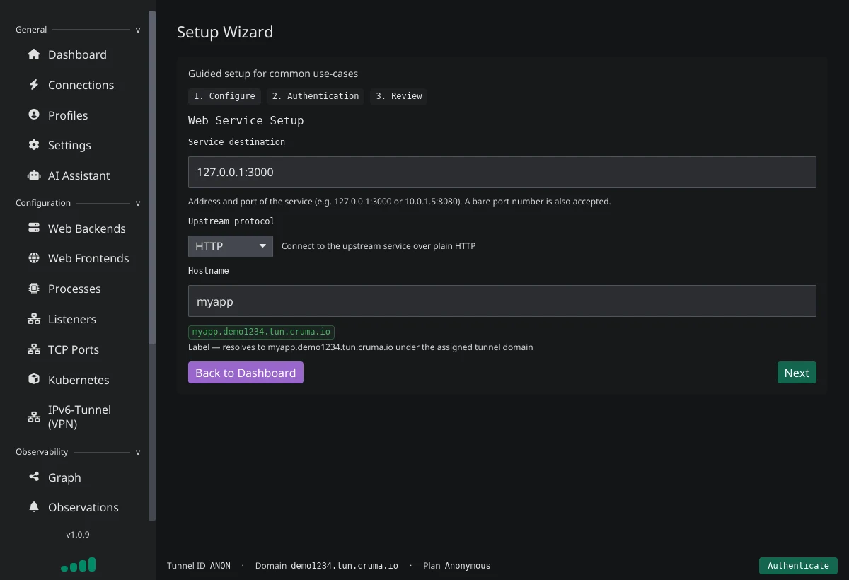
Task: Click the Setup Wizard heading
Action: pyautogui.click(x=225, y=32)
